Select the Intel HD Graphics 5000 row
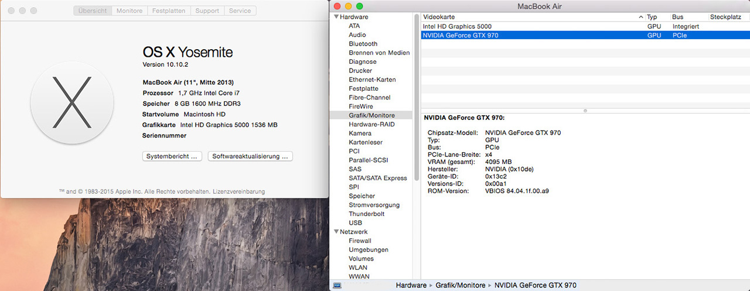 pos(585,26)
